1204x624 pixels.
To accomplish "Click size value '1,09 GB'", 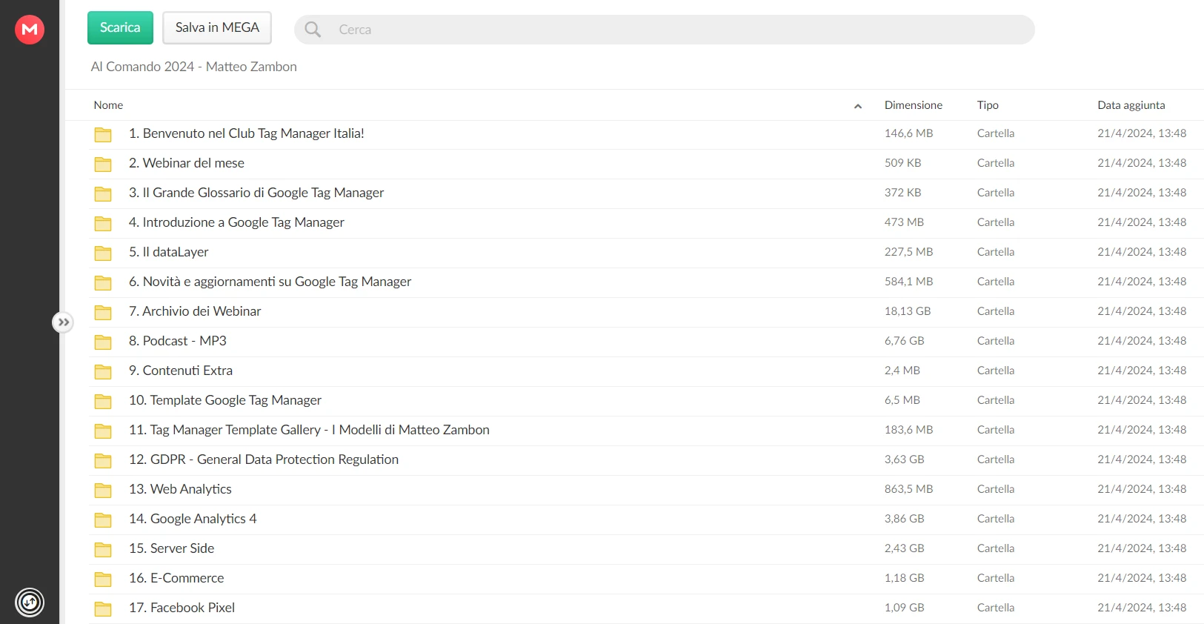I will click(x=905, y=608).
